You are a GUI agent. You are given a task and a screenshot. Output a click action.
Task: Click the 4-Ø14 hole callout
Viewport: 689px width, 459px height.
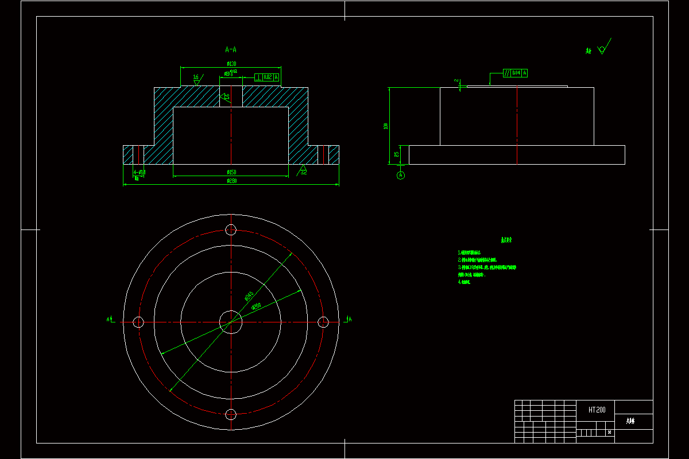[x=140, y=172]
